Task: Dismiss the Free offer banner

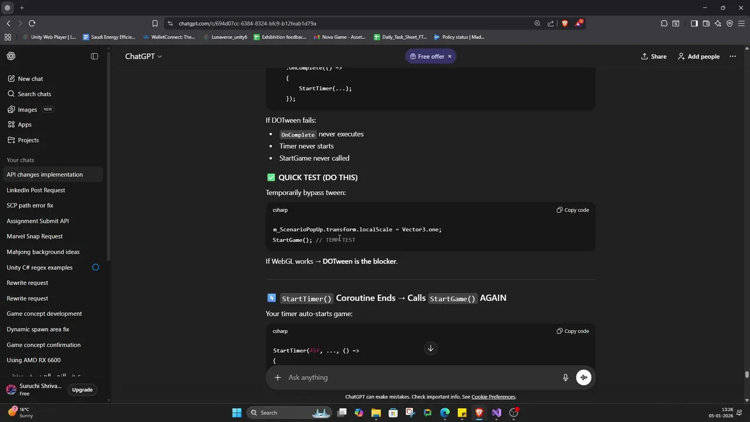Action: (449, 56)
